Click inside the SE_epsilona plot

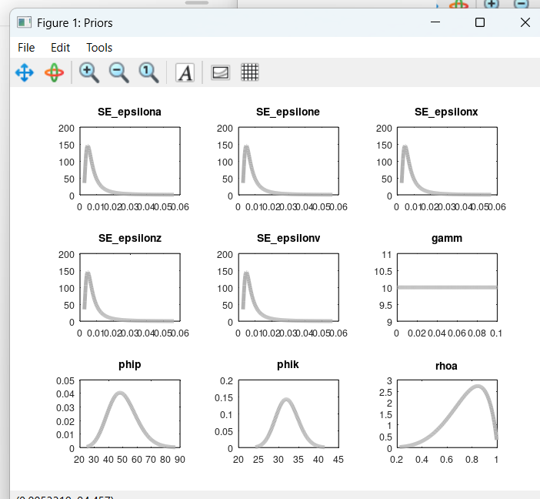[129, 162]
